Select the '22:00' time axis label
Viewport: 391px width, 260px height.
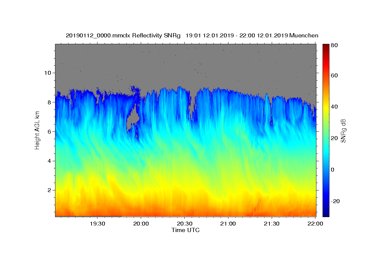click(x=315, y=224)
